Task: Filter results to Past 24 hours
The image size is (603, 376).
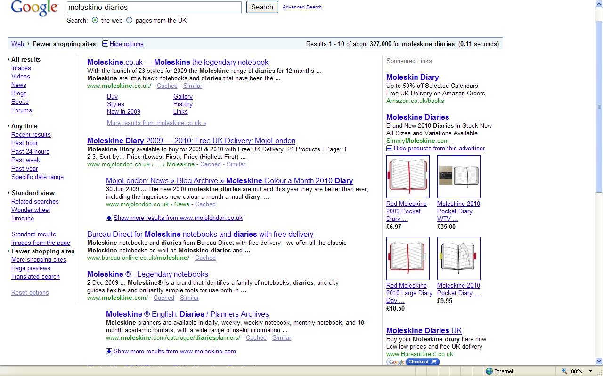Action: click(x=30, y=151)
